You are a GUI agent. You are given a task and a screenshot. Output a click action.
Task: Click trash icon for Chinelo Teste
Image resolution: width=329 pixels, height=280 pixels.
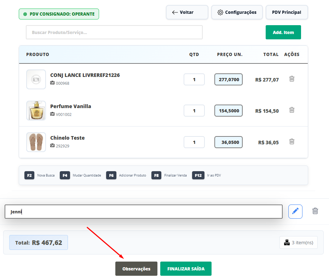292,141
